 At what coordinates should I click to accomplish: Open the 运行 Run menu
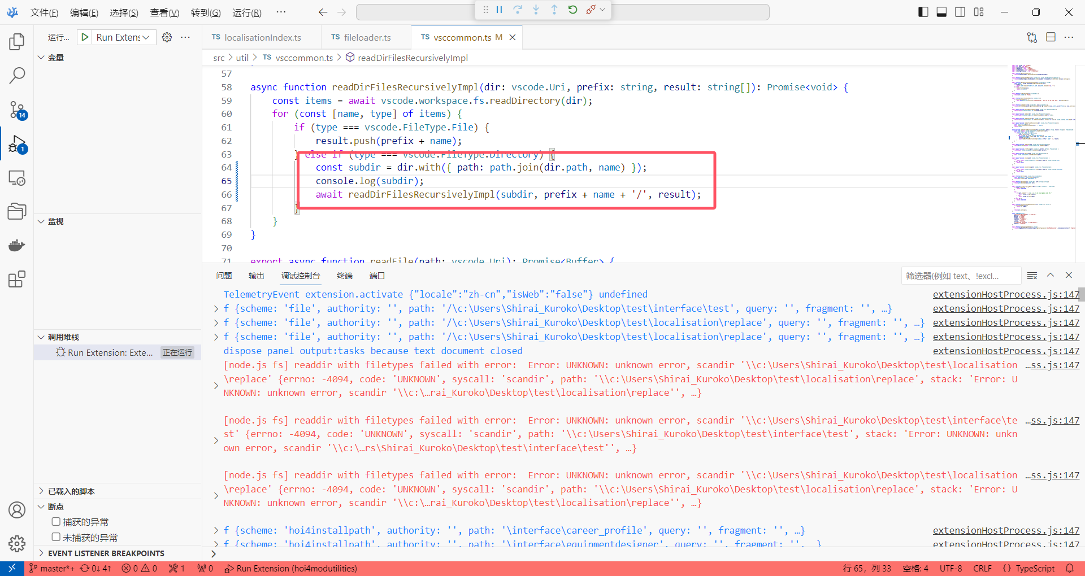(x=247, y=12)
